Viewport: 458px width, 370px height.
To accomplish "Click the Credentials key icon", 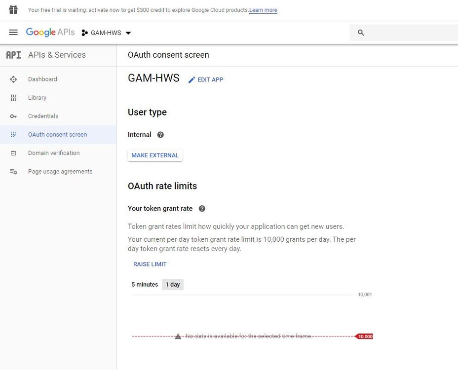I will [x=13, y=116].
